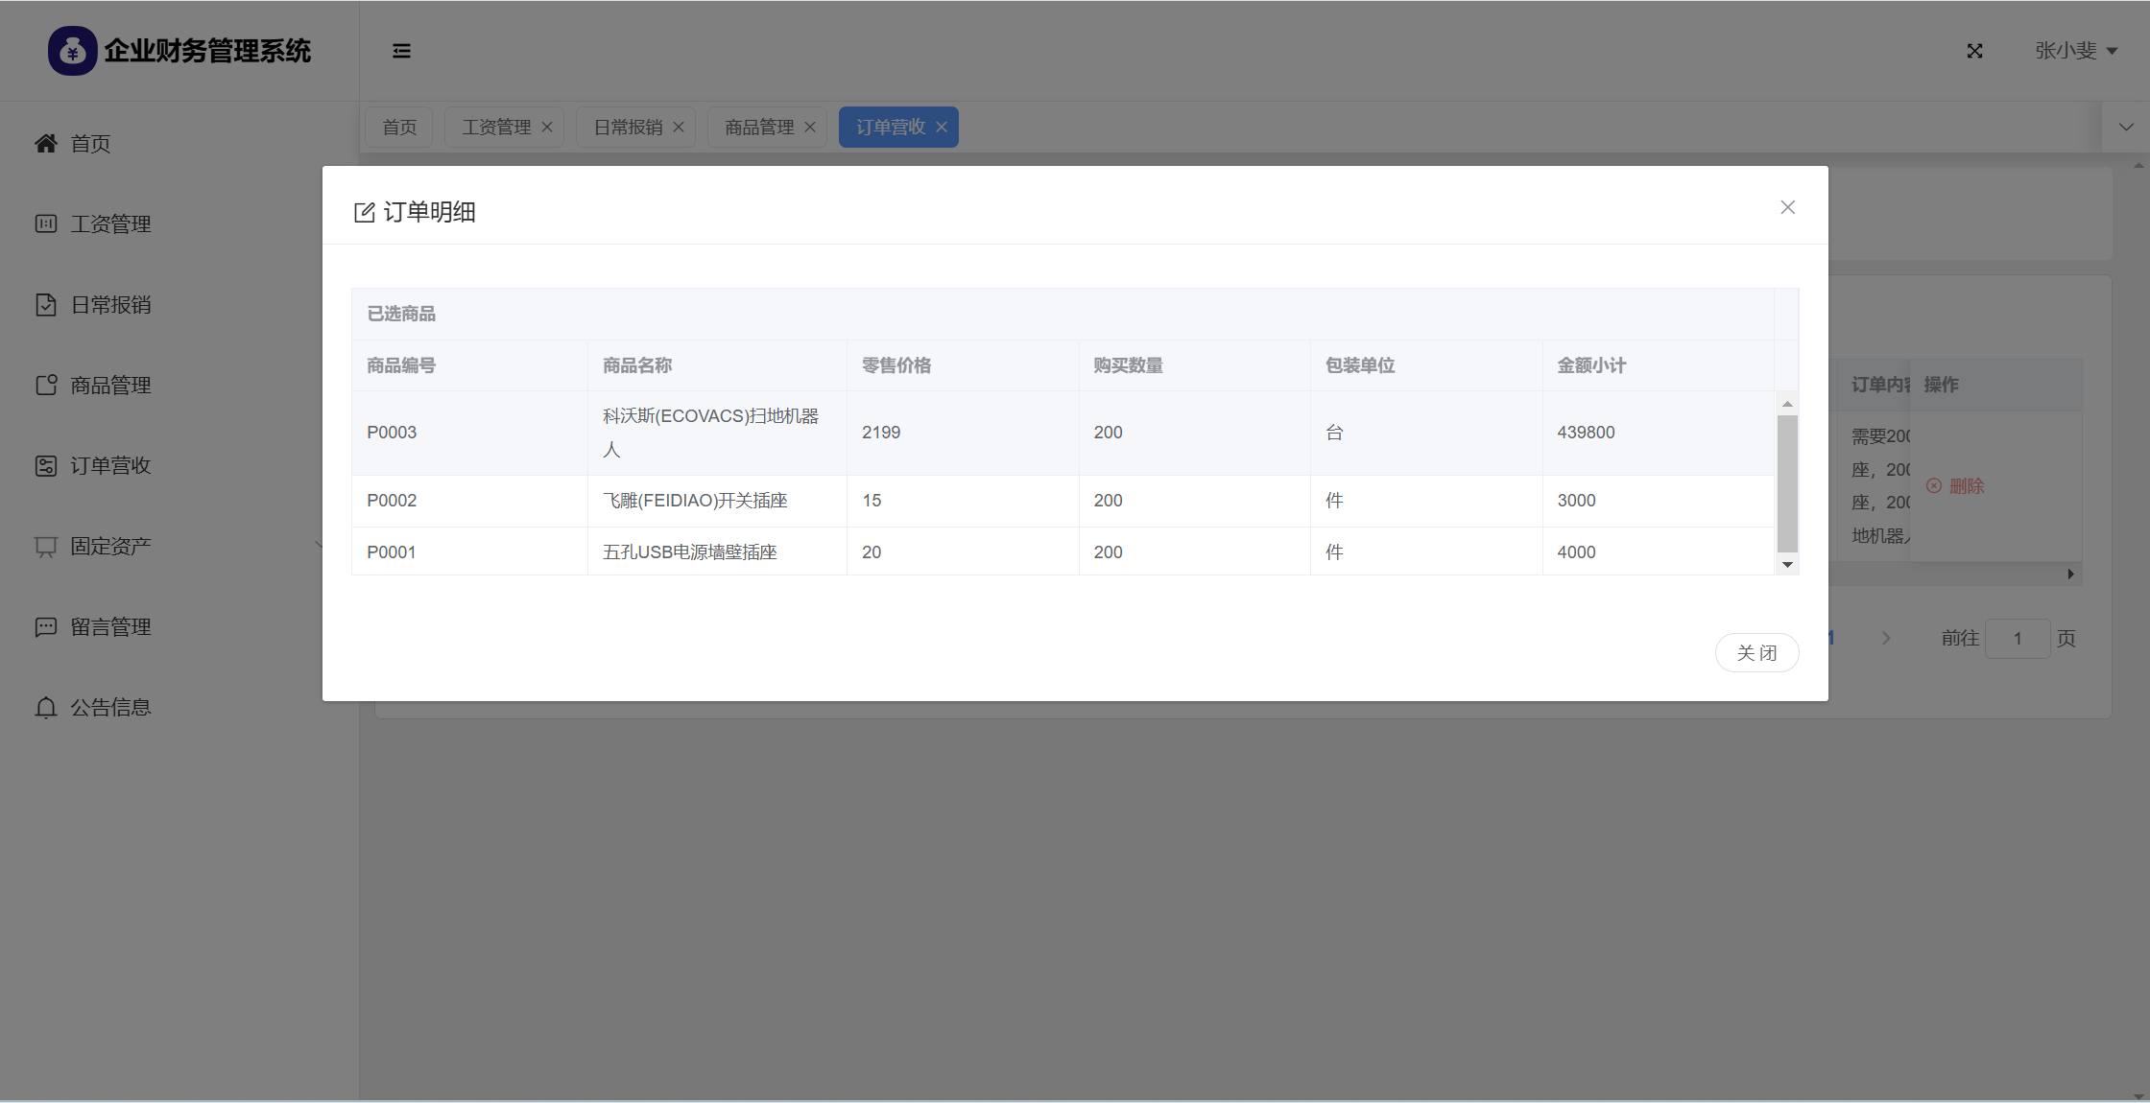This screenshot has height=1103, width=2150.
Task: Expand the tabs dropdown chevron at right
Action: coord(2126,127)
